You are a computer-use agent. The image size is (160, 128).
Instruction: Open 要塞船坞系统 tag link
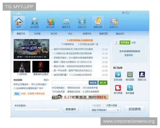pos(74,92)
